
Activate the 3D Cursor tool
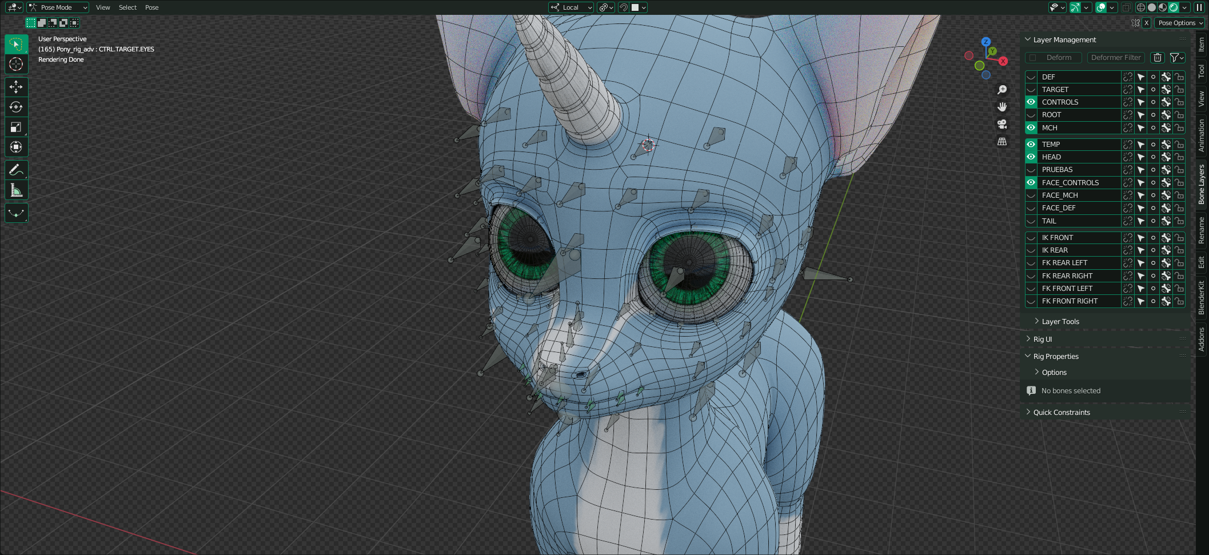(16, 64)
